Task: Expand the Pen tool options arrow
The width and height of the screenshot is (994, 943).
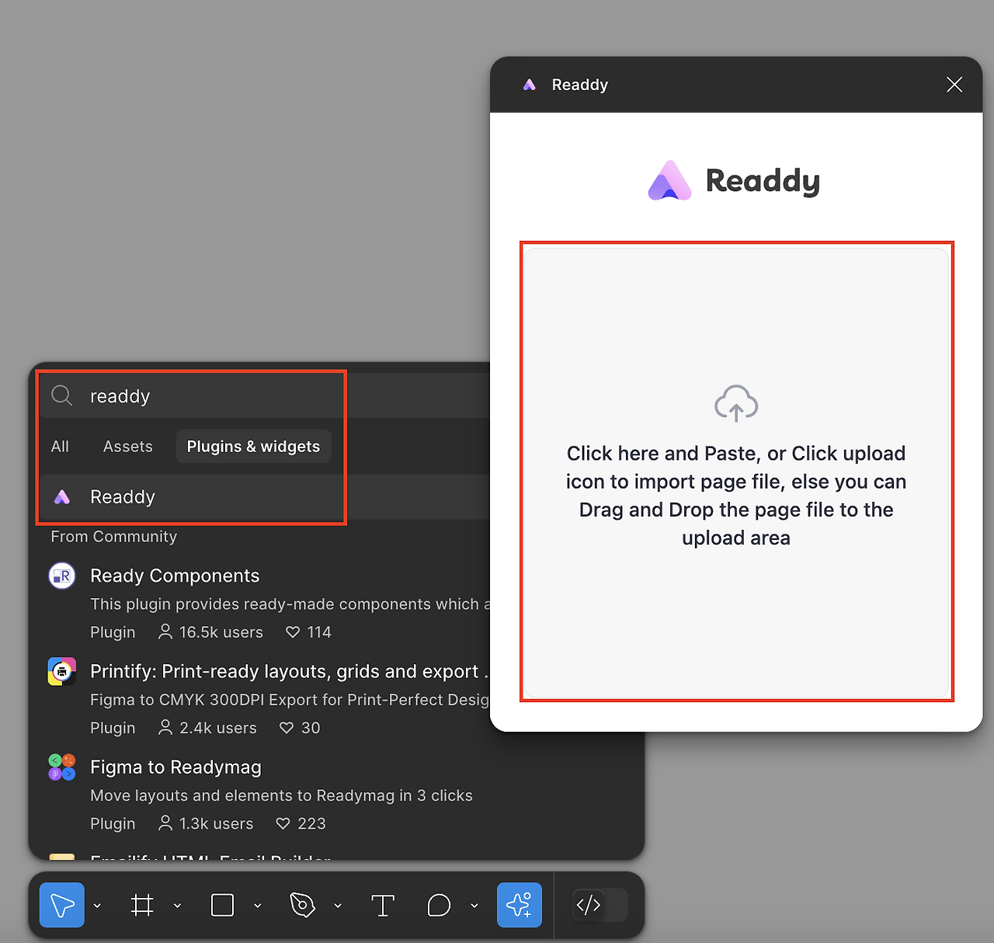Action: 338,906
